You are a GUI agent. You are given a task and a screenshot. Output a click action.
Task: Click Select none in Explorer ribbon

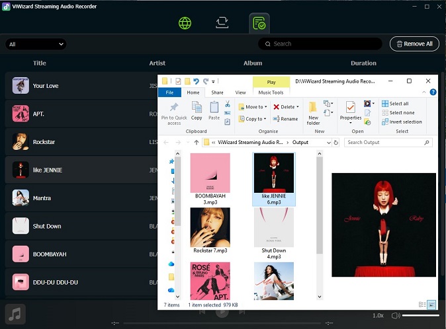[398, 113]
